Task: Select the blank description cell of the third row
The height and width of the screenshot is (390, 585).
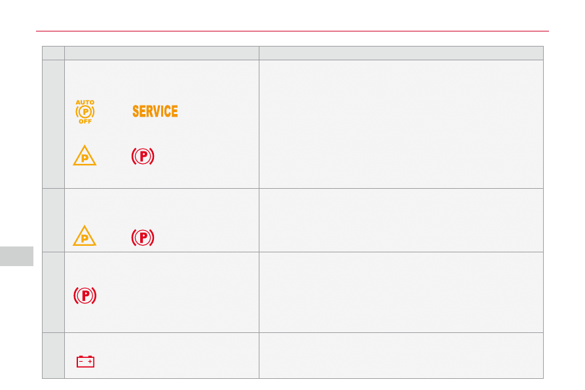Action: [x=401, y=292]
